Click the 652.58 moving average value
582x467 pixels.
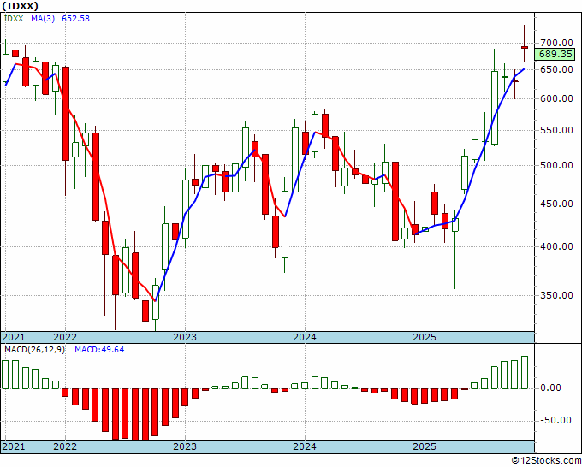coord(75,19)
